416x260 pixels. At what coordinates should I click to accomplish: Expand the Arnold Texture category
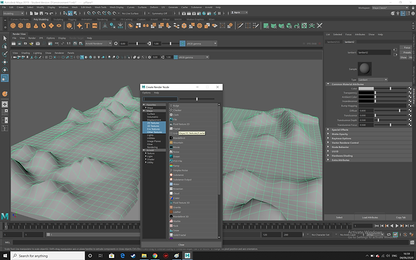pyautogui.click(x=146, y=153)
